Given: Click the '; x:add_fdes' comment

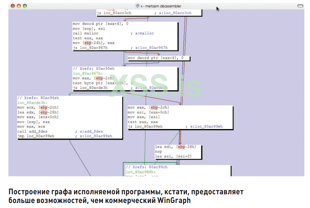Looking at the screenshot, I should click(x=89, y=132).
